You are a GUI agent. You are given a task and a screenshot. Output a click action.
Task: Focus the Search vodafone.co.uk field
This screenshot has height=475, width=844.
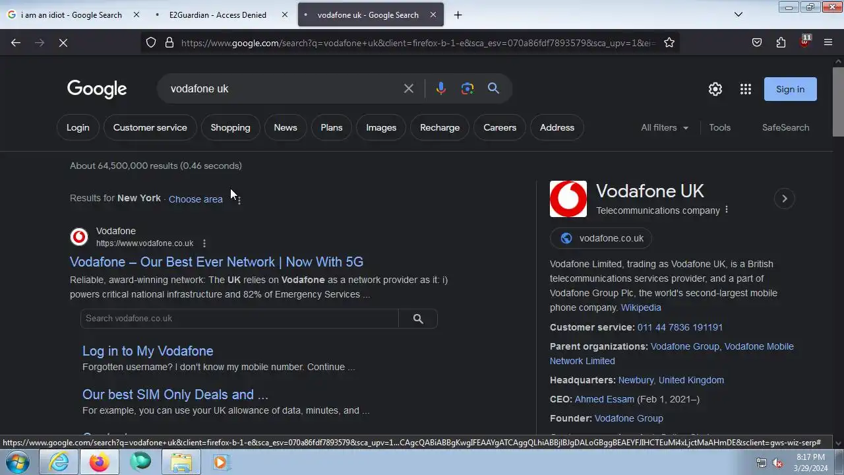click(240, 319)
